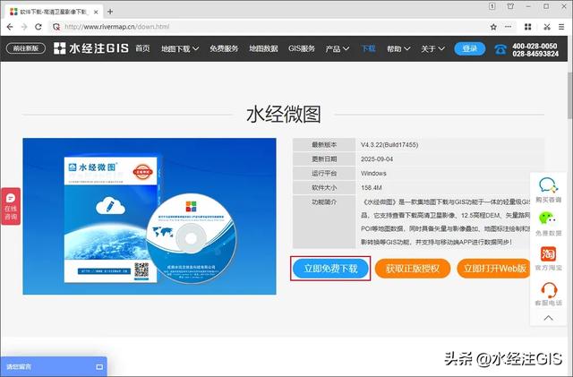
Task: Click the 立即打开Web版 button
Action: (494, 269)
